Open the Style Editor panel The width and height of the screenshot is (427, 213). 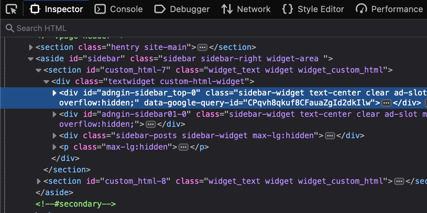[x=313, y=9]
